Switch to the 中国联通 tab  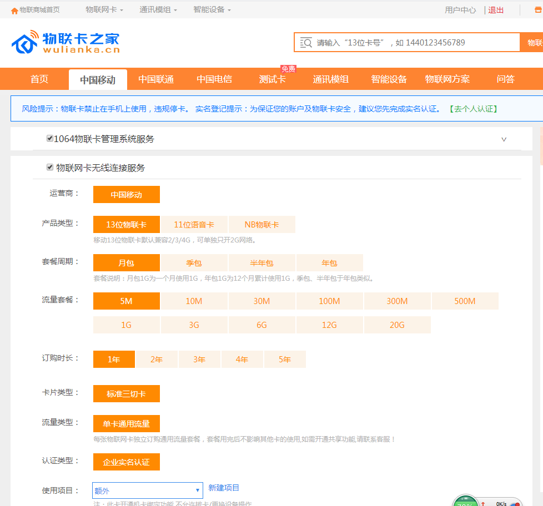(156, 79)
